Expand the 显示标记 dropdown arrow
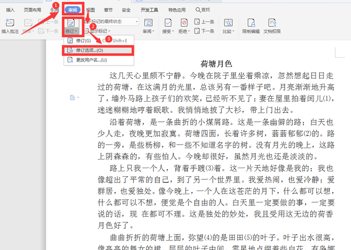Screen dimensions: 351x250 point(109,31)
